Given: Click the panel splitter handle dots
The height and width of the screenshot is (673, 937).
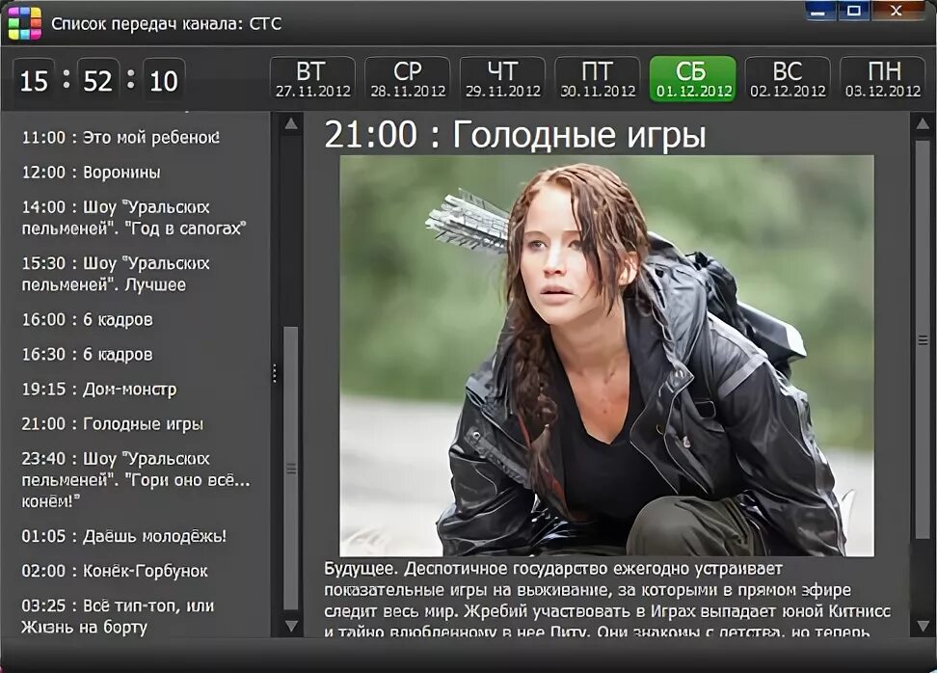Looking at the screenshot, I should (275, 373).
